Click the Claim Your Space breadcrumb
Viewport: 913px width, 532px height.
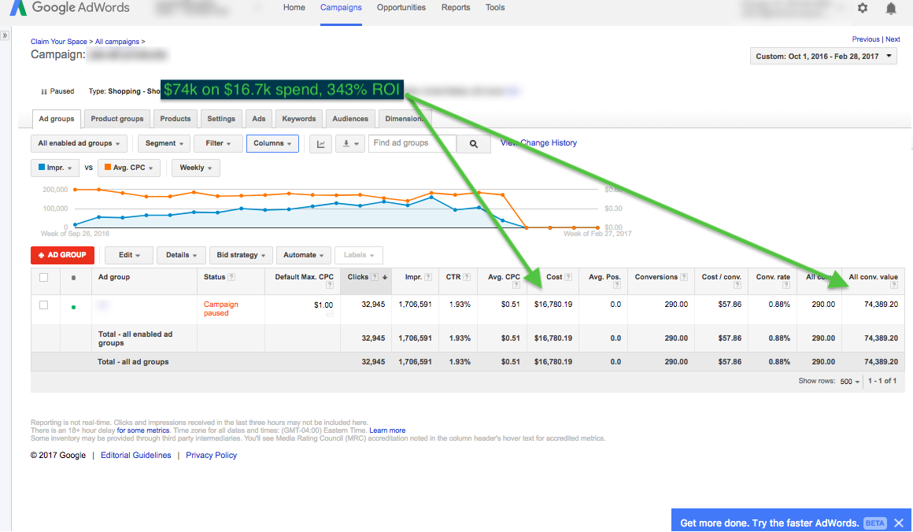point(59,42)
